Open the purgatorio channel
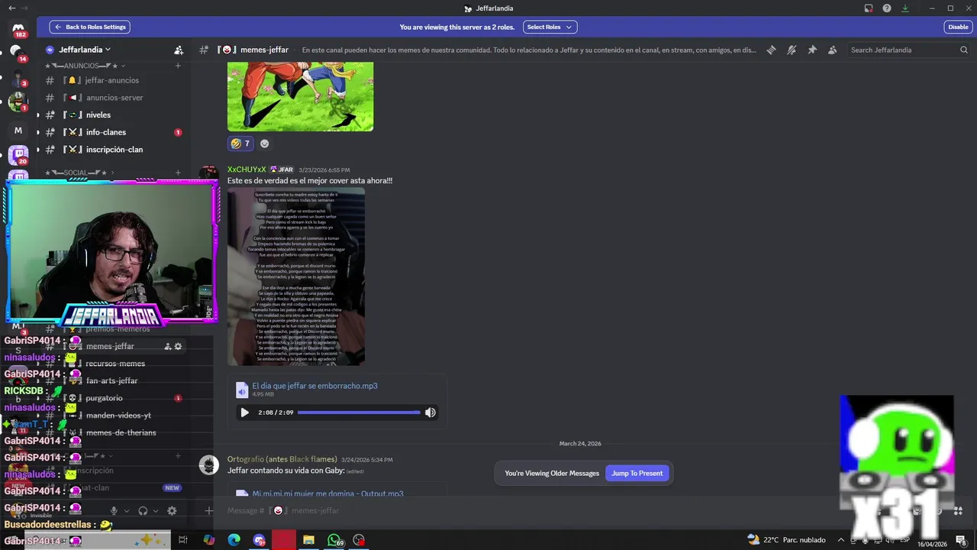This screenshot has width=977, height=550. 113,398
